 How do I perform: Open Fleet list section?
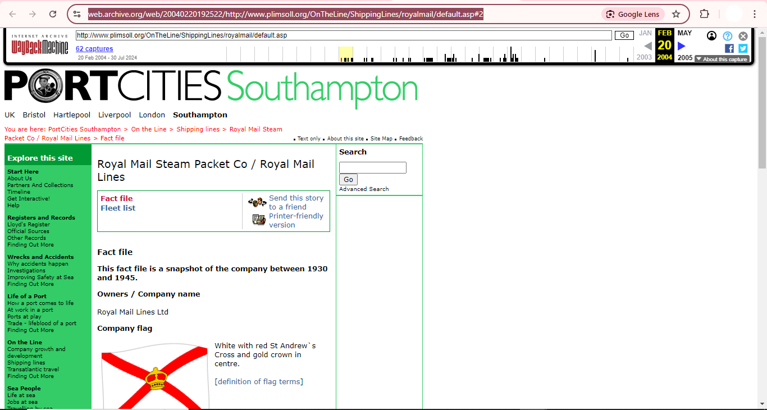tap(118, 208)
